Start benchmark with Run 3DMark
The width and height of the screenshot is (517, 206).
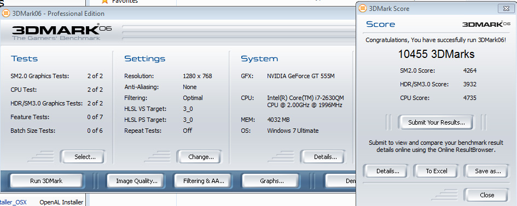coord(46,181)
